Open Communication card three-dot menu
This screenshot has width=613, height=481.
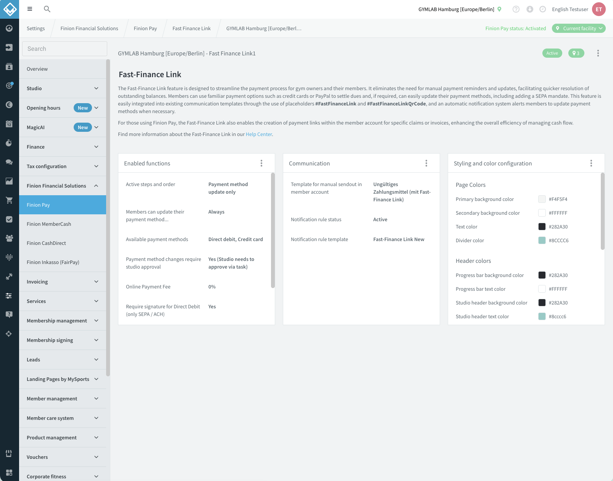(x=426, y=163)
